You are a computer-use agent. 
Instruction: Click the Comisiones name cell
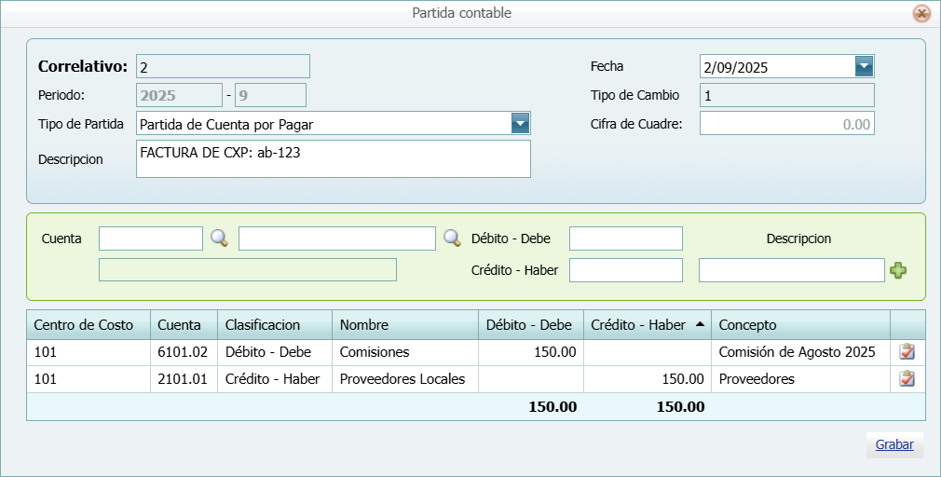tap(405, 352)
